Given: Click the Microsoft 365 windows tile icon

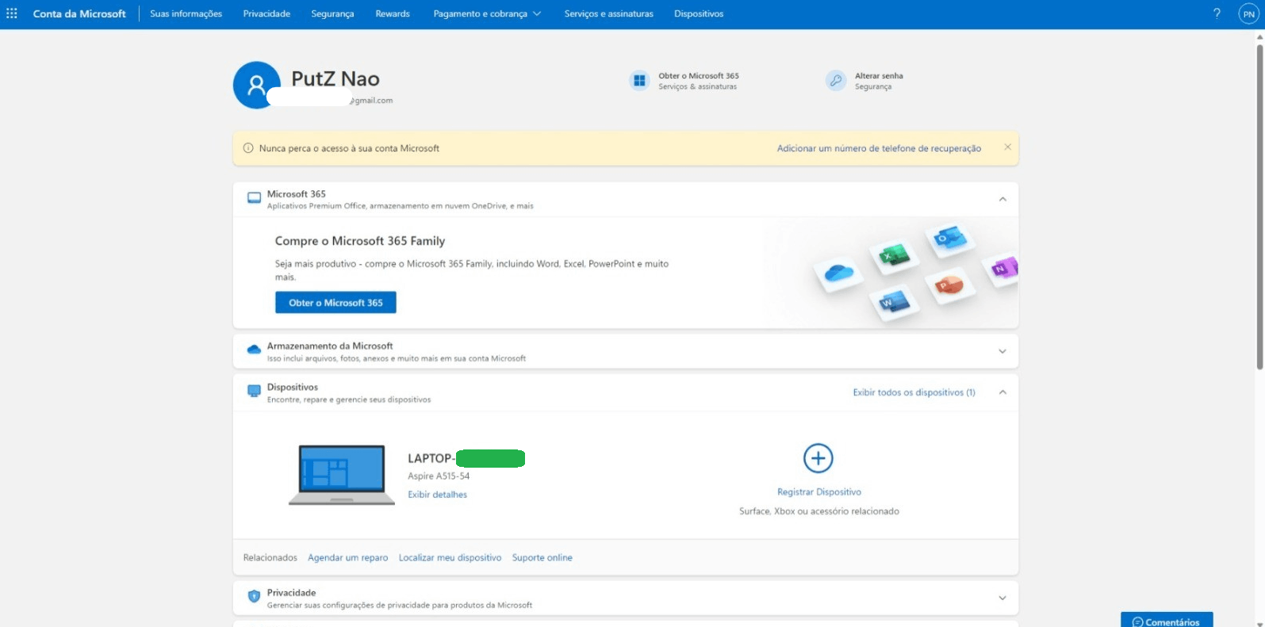Looking at the screenshot, I should (x=639, y=80).
